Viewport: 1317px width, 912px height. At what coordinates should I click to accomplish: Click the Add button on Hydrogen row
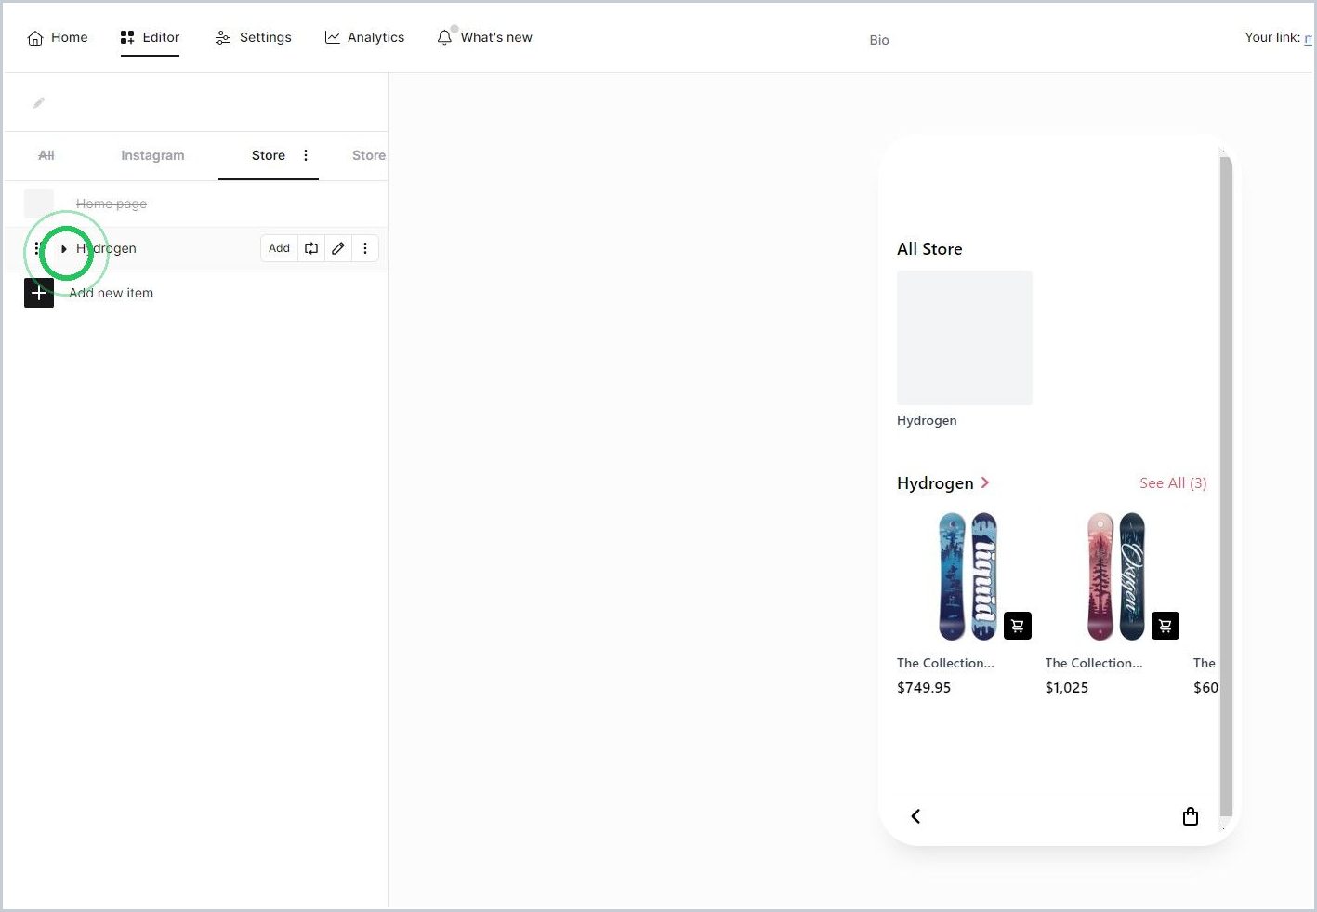pos(279,248)
